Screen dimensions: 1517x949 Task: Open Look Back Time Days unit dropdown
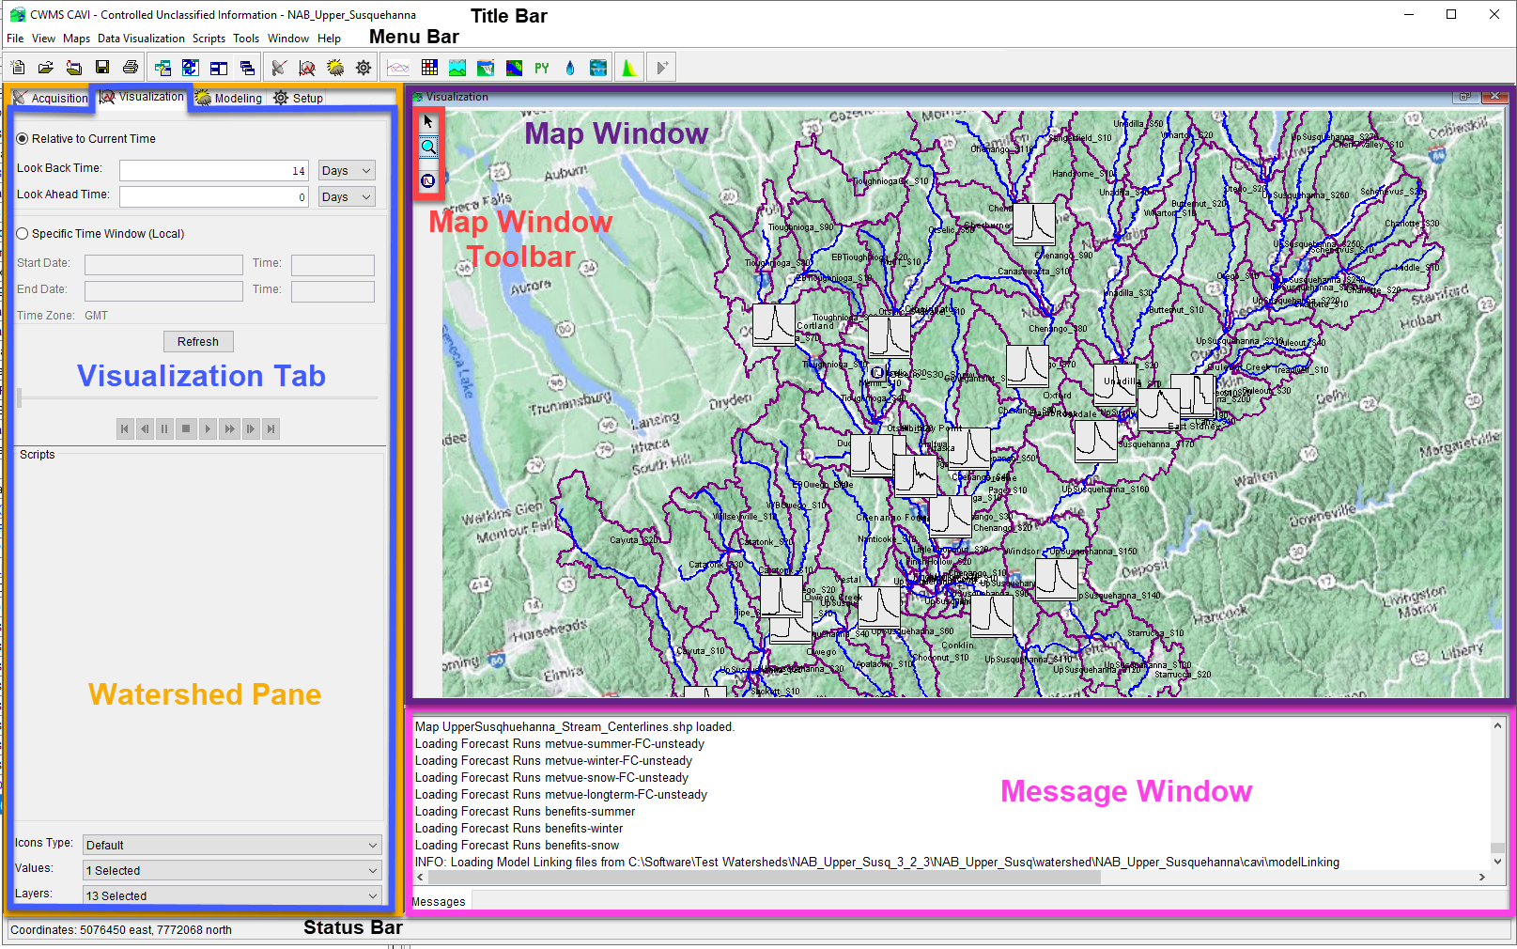pyautogui.click(x=347, y=170)
